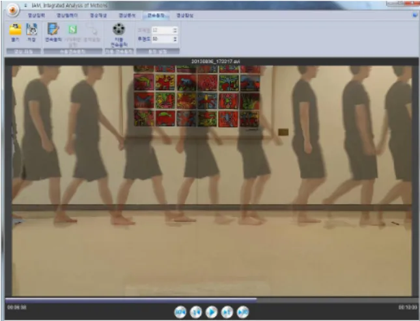Open the quick access toolbar customize arrow

tap(25, 5)
